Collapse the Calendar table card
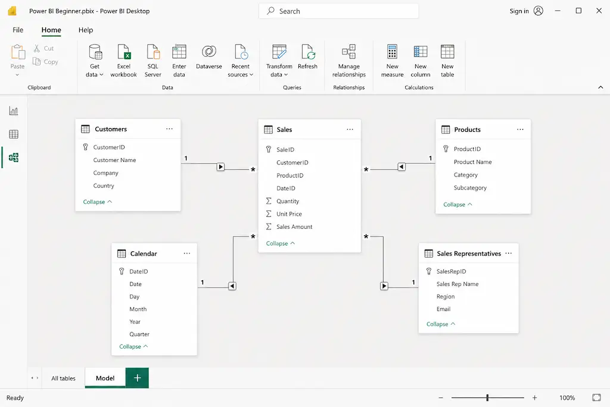Screen dimensions: 610x407 (133, 346)
